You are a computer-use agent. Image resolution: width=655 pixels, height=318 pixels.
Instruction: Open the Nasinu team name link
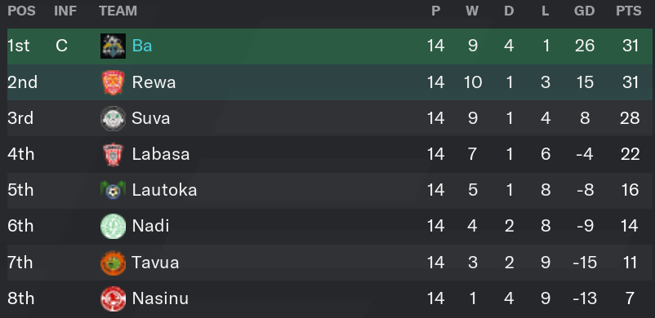coord(160,298)
